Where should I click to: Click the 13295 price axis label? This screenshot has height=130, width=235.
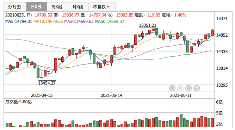click(222, 85)
